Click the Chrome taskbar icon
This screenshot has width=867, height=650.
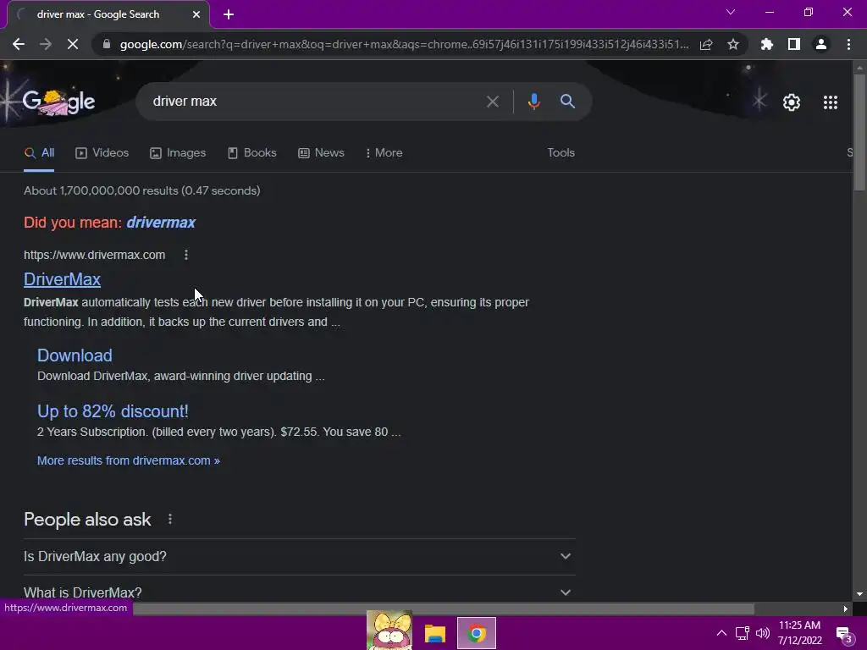477,633
